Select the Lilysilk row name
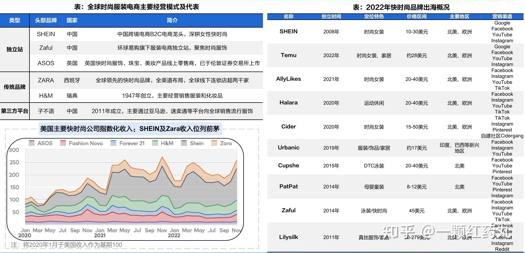Viewport: 525px width, 253px height. coord(288,237)
